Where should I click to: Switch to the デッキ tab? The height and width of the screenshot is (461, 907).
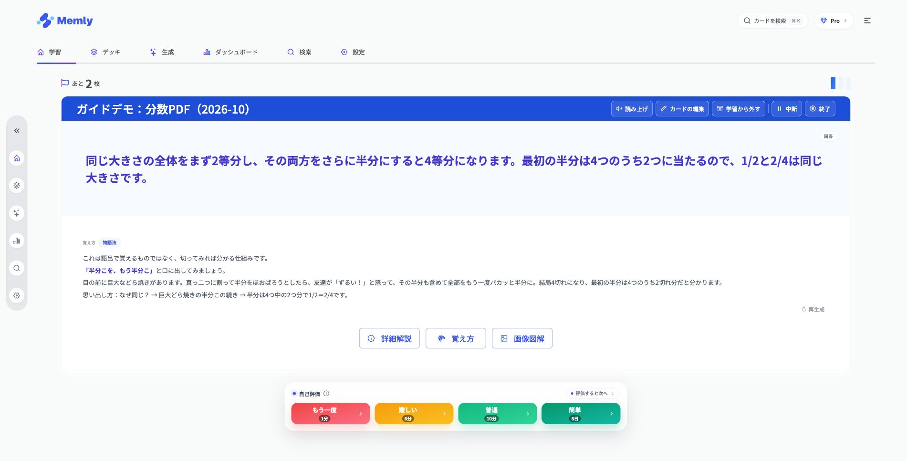(105, 52)
